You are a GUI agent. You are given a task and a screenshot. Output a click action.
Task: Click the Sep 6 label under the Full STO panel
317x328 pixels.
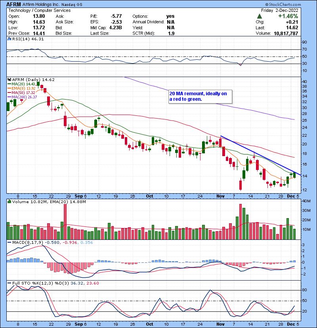pos(80,324)
